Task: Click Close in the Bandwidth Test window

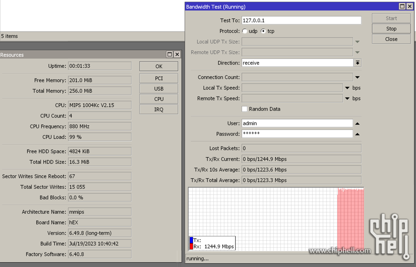Action: pos(391,39)
